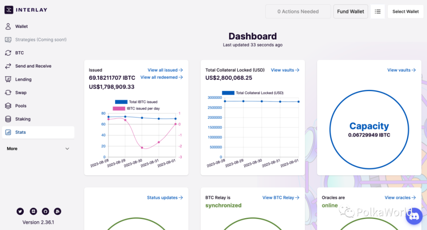This screenshot has width=427, height=230.
Task: Click the 0.06729949 IBTC capacity value
Action: [369, 135]
